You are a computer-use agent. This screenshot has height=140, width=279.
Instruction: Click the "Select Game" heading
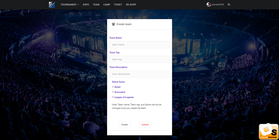[118, 82]
